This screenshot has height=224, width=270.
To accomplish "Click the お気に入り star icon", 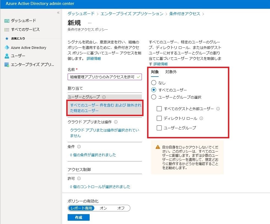I will coord(7,38).
